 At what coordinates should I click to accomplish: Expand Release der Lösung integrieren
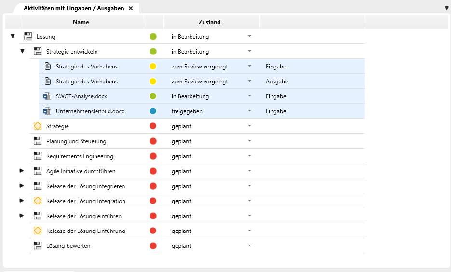pyautogui.click(x=22, y=186)
